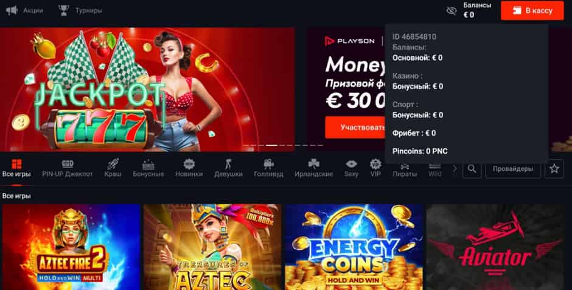Image resolution: width=572 pixels, height=290 pixels.
Task: Expand more categories with right chevron
Action: pos(455,168)
